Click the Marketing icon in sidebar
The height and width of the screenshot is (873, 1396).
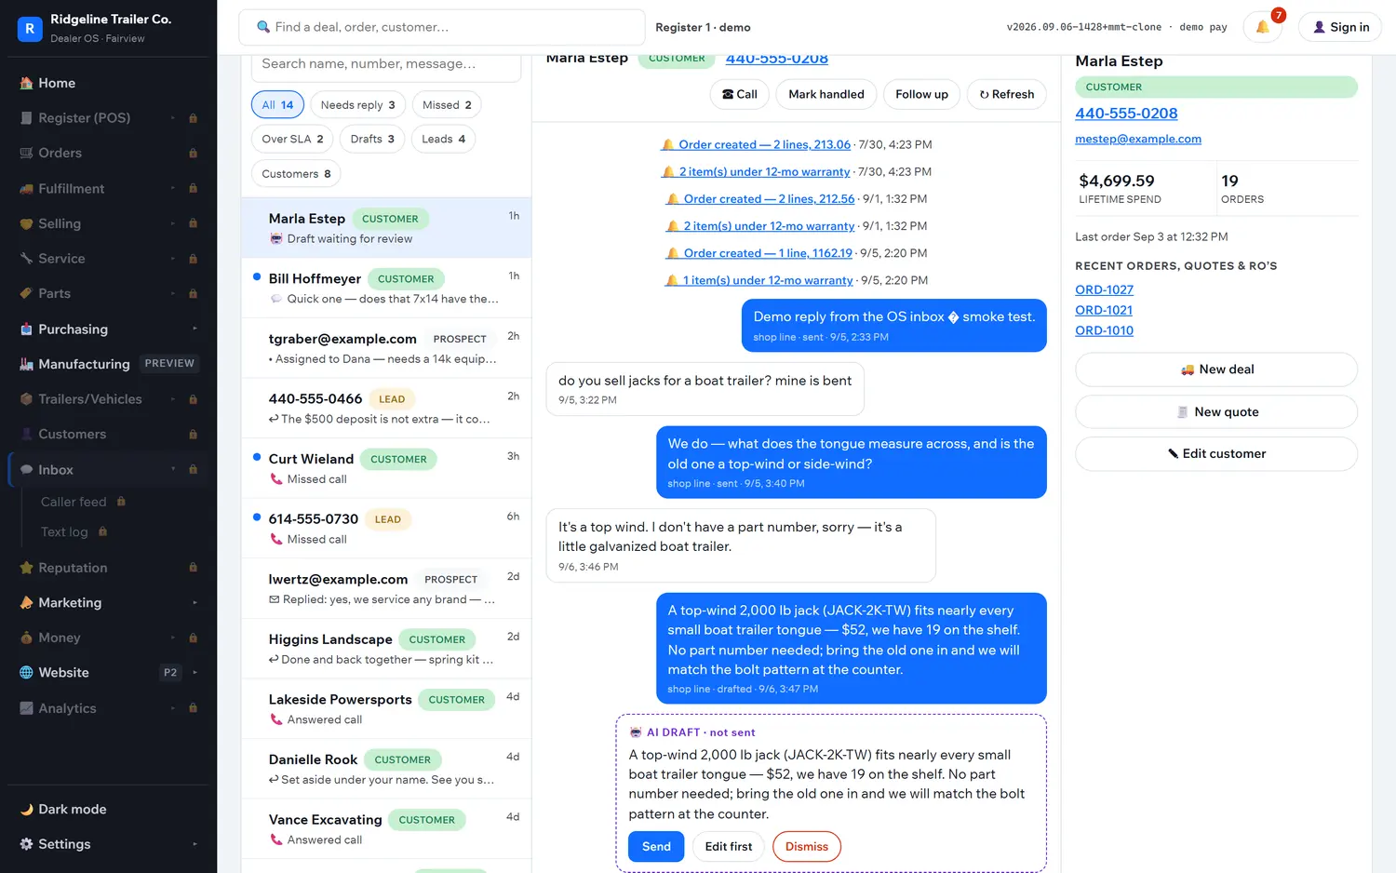pyautogui.click(x=26, y=603)
